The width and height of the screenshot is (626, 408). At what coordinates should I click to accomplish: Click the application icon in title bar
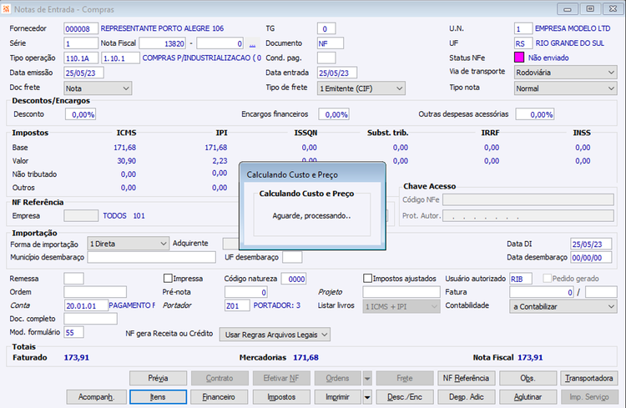click(x=6, y=9)
